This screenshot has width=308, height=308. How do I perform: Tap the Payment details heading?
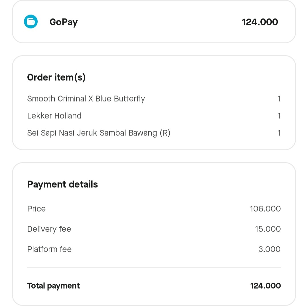point(62,185)
